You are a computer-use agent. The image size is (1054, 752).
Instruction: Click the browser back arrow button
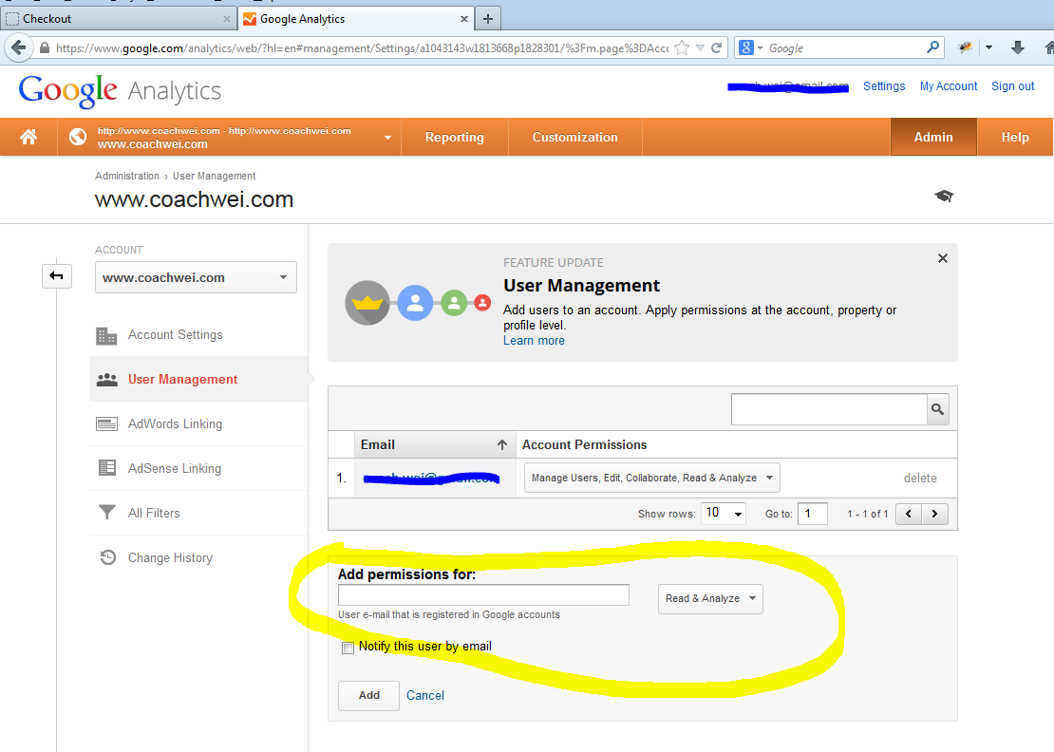[18, 47]
